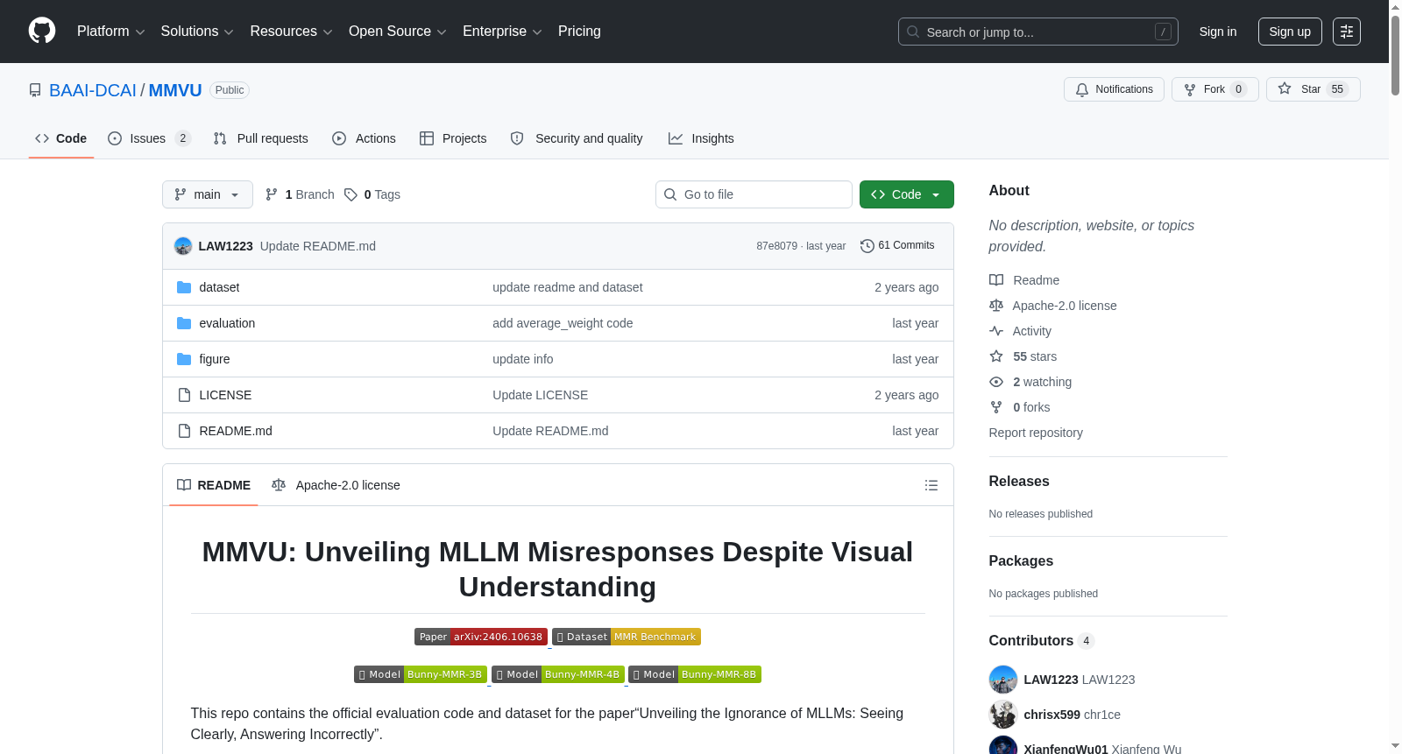The image size is (1402, 754).
Task: Open the Releases heading link
Action: pos(1019,482)
